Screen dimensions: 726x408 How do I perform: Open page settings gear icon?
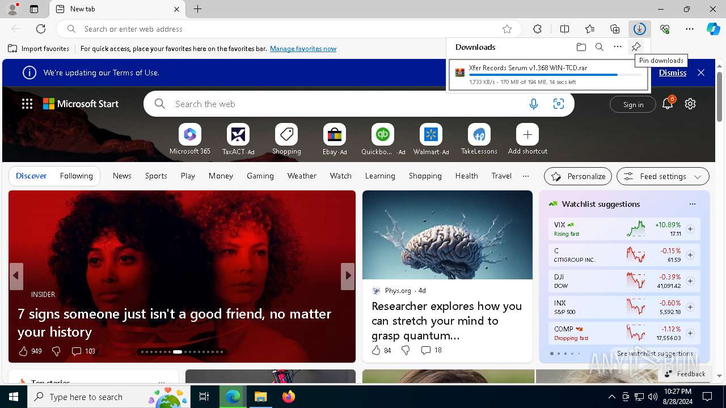pyautogui.click(x=690, y=104)
